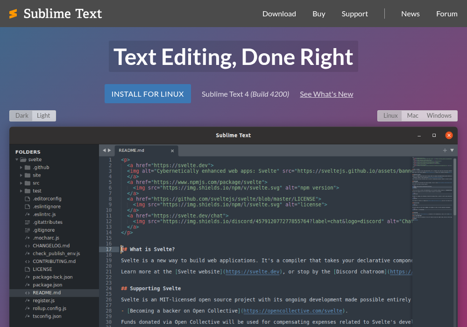Image resolution: width=467 pixels, height=327 pixels.
Task: Click the Install for Linux button
Action: (x=148, y=94)
